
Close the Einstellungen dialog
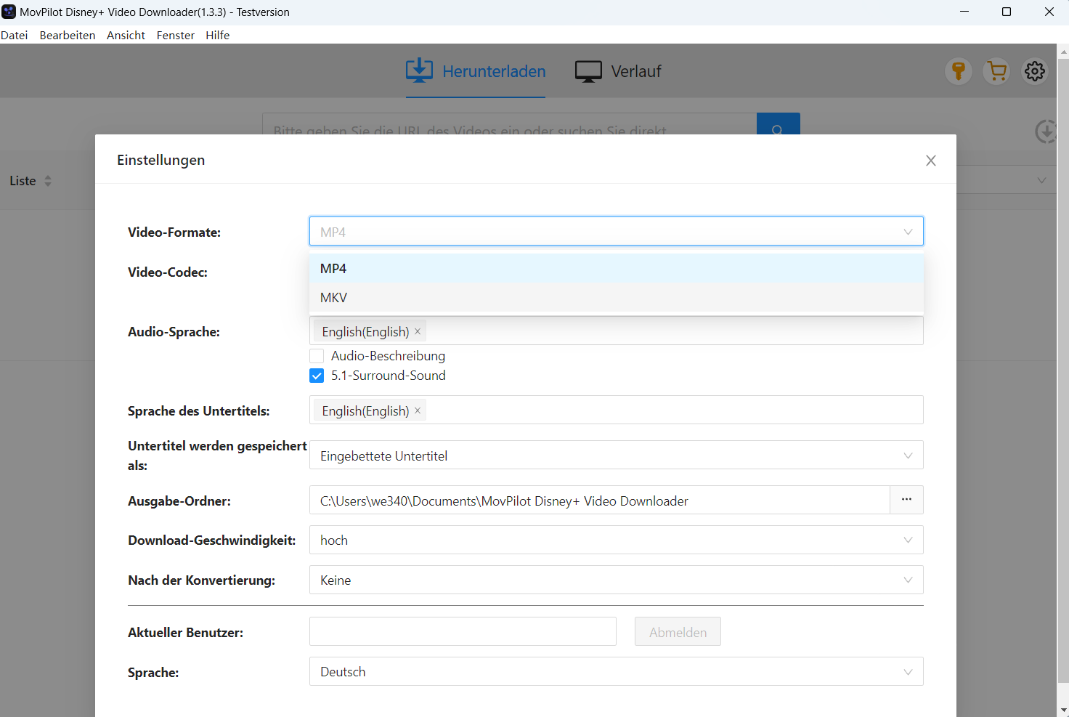931,161
